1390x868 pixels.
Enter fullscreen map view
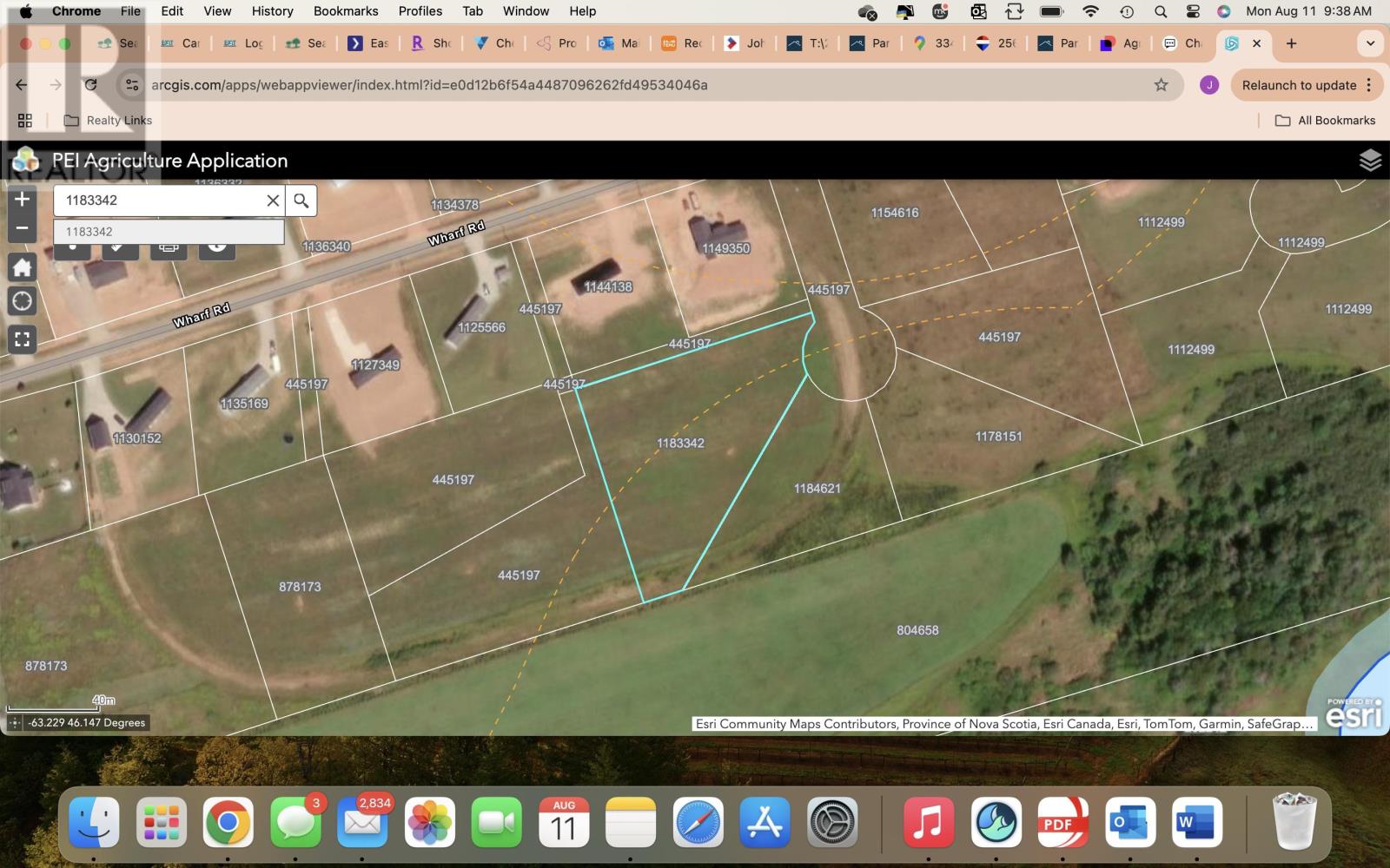pos(23,339)
